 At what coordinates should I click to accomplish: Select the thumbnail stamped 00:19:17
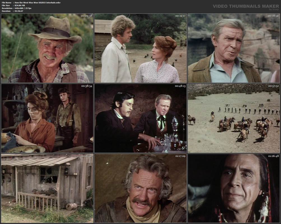(x=141, y=48)
